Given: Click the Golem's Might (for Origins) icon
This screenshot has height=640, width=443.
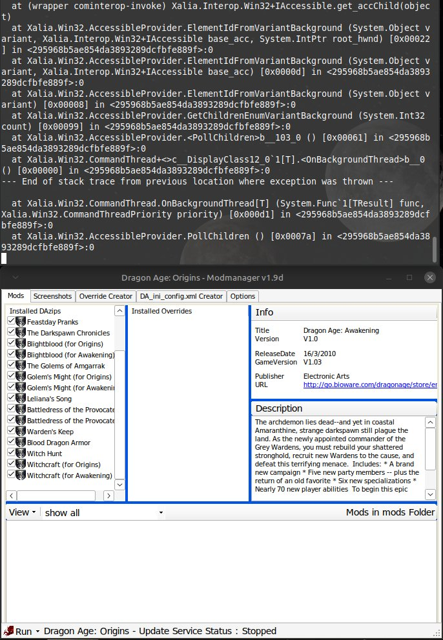Looking at the screenshot, I should click(21, 377).
